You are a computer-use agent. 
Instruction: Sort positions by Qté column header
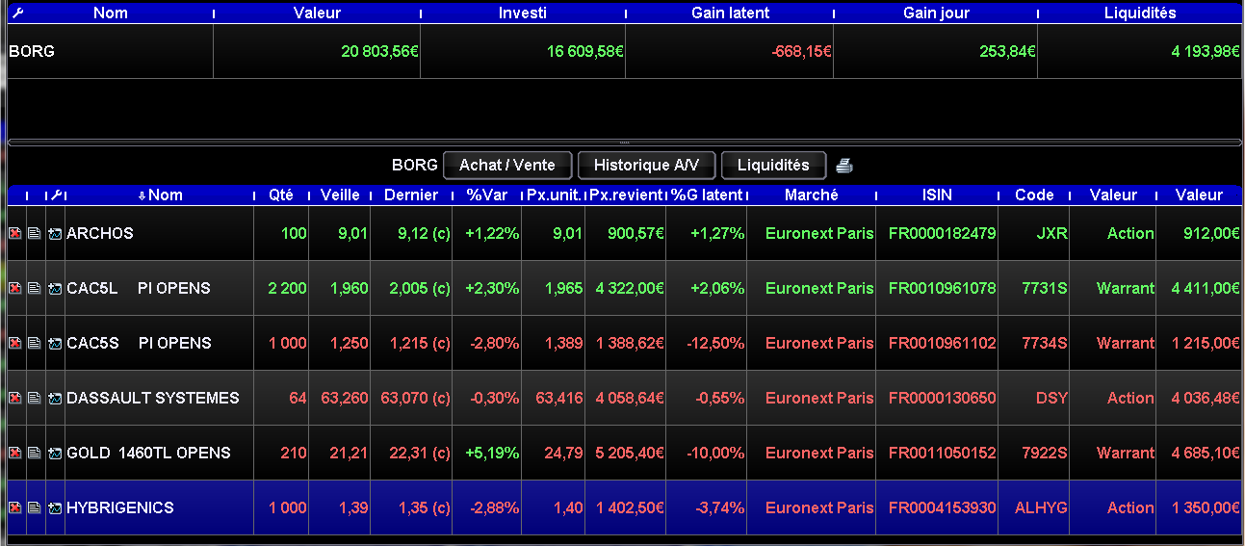pyautogui.click(x=281, y=195)
